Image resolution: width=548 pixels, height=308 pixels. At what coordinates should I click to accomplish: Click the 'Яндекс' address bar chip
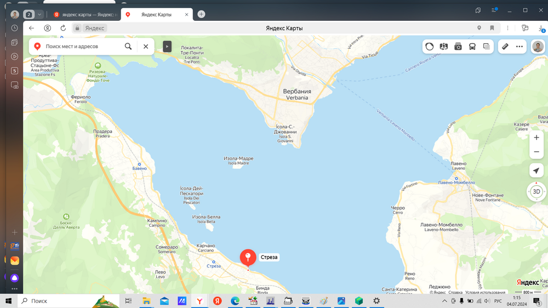[x=95, y=28]
